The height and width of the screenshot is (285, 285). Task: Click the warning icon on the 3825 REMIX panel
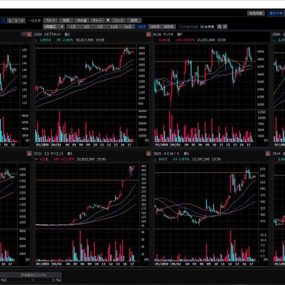pyautogui.click(x=267, y=153)
